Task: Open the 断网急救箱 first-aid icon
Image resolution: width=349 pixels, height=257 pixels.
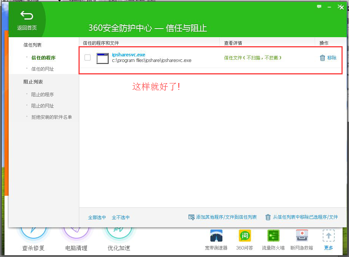Action: (302, 236)
